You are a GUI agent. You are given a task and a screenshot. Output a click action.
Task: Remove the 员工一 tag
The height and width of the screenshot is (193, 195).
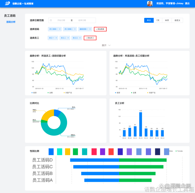tap(56, 38)
